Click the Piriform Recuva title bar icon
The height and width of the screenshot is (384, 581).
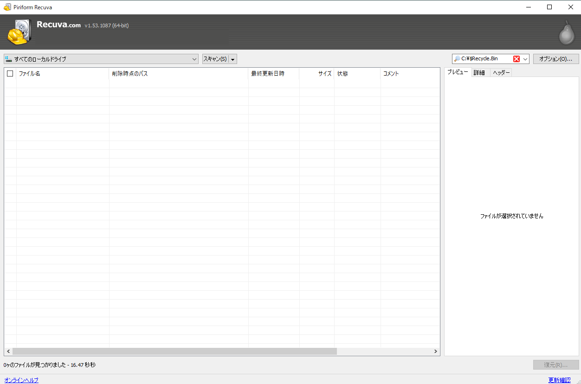[x=7, y=7]
